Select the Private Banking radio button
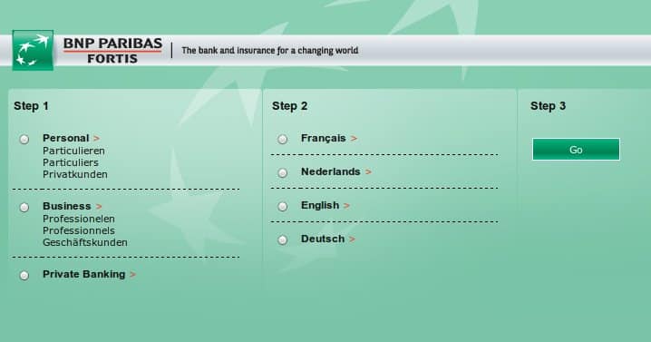 (24, 276)
